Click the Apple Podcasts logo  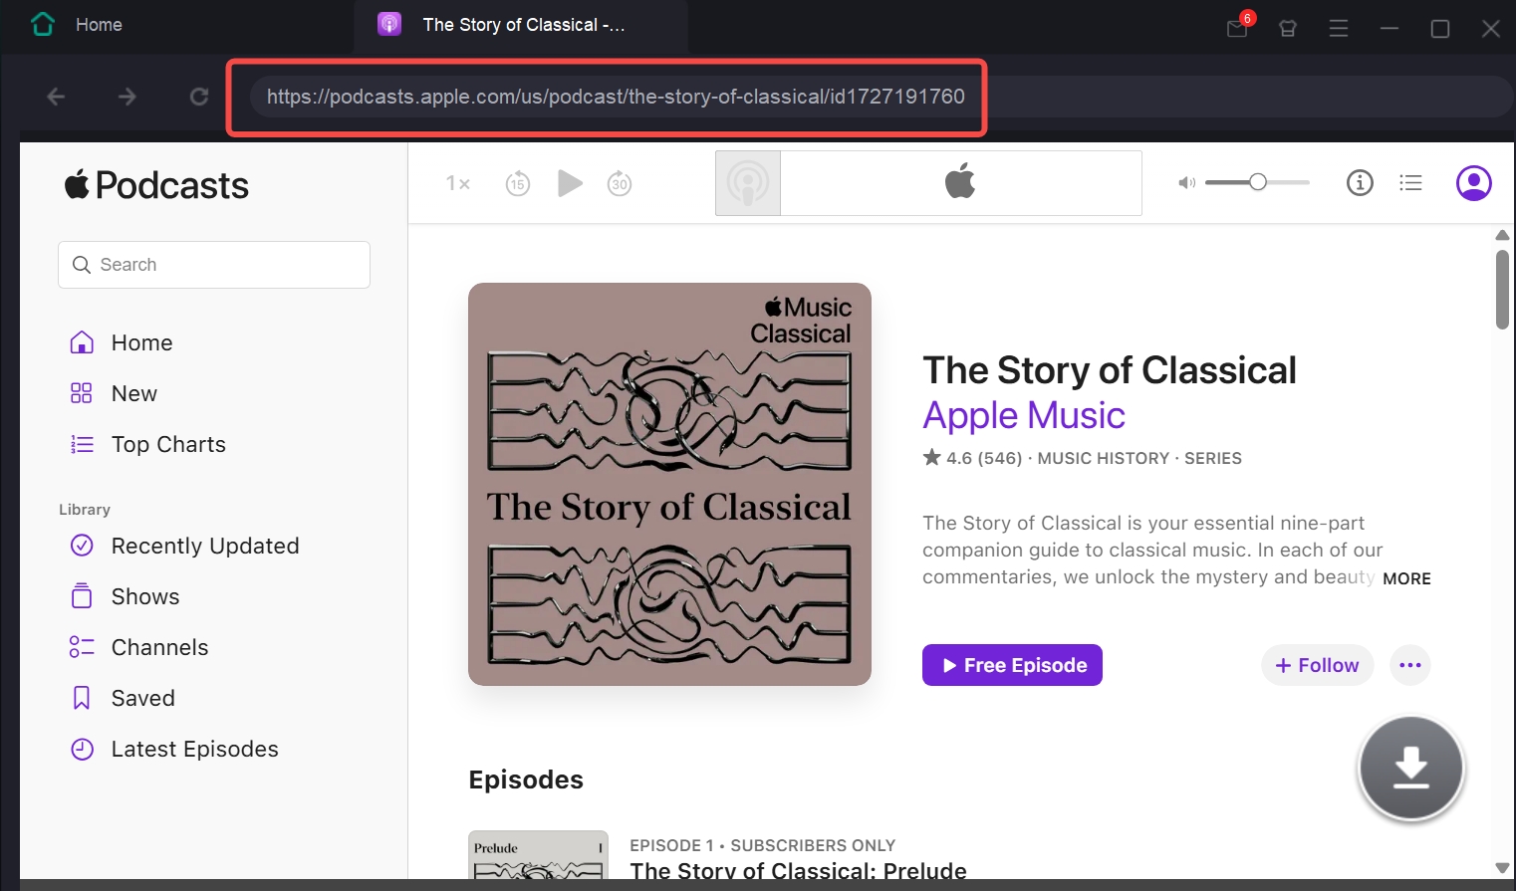coord(156,185)
